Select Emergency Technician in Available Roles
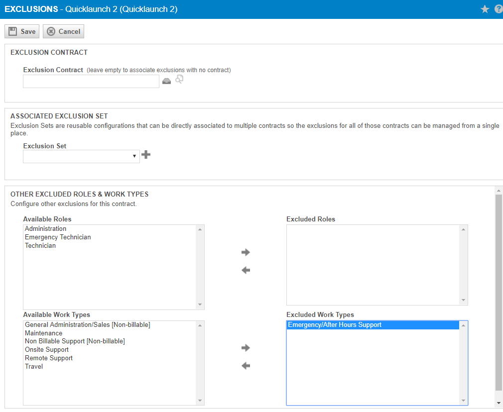Screen dimensions: 503x412 [x=58, y=237]
